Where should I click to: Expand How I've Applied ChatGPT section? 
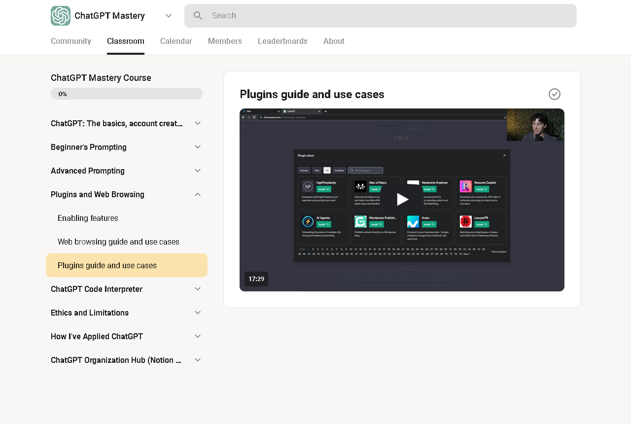[x=198, y=336]
